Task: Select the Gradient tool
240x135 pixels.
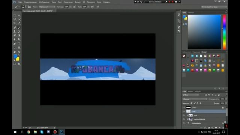Action: coord(19,35)
